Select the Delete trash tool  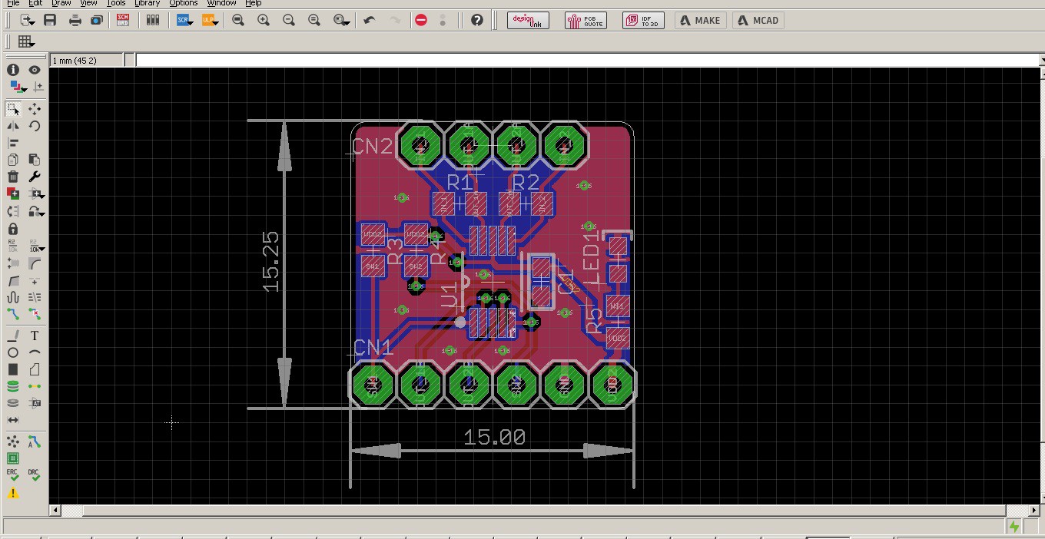[x=13, y=177]
